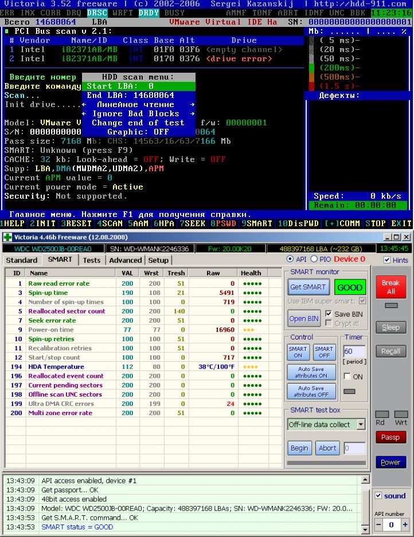Click the Begin test button
Viewport: 414px width, 537px height.
pos(299,448)
